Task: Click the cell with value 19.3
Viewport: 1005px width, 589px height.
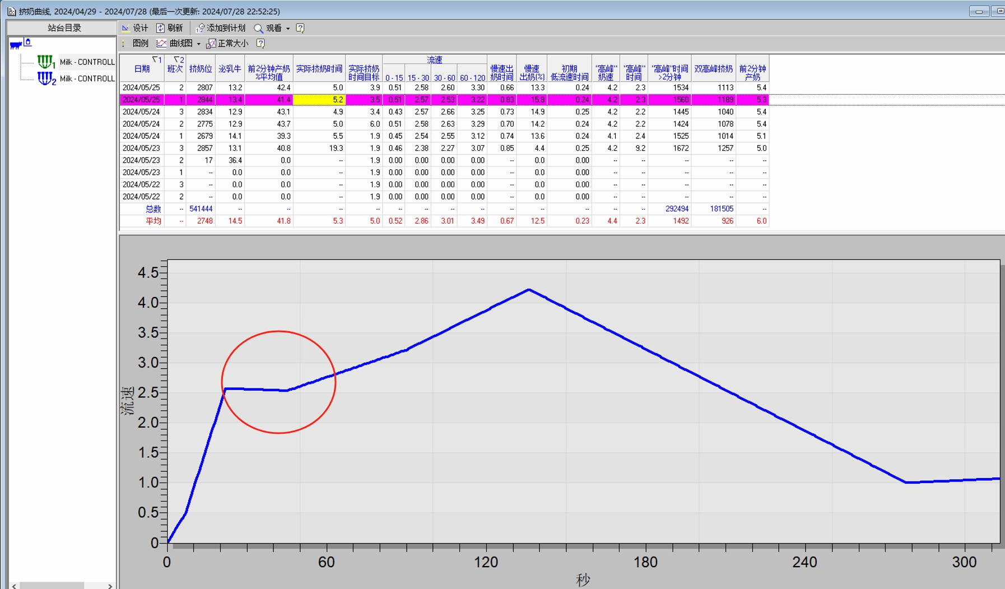Action: pos(319,149)
